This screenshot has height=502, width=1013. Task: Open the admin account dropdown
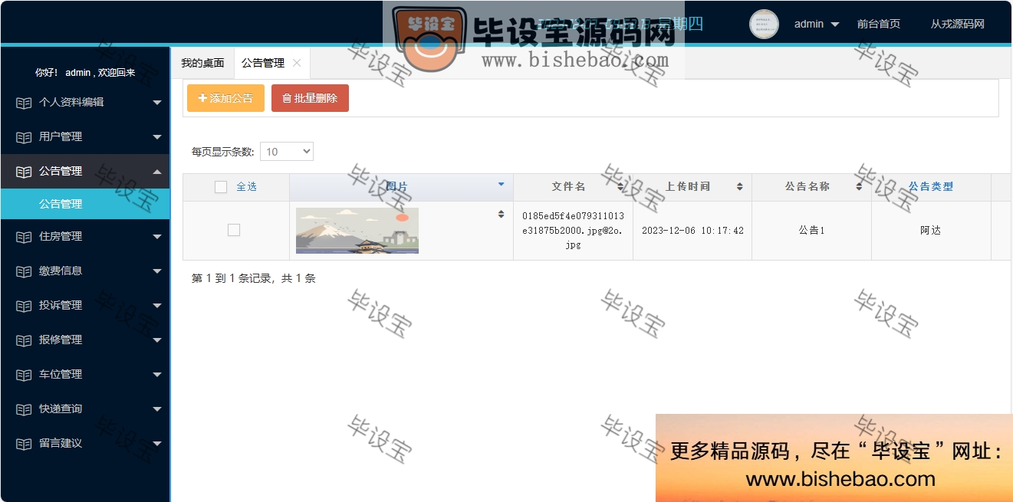pyautogui.click(x=817, y=24)
